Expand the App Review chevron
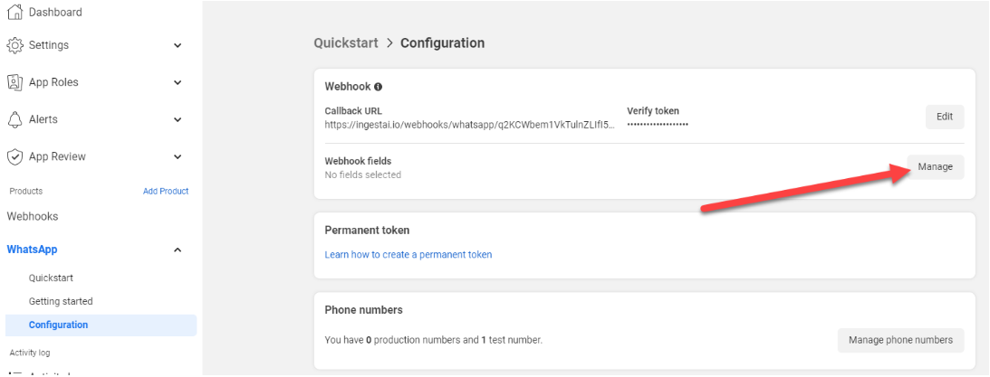This screenshot has width=990, height=377. coord(178,157)
